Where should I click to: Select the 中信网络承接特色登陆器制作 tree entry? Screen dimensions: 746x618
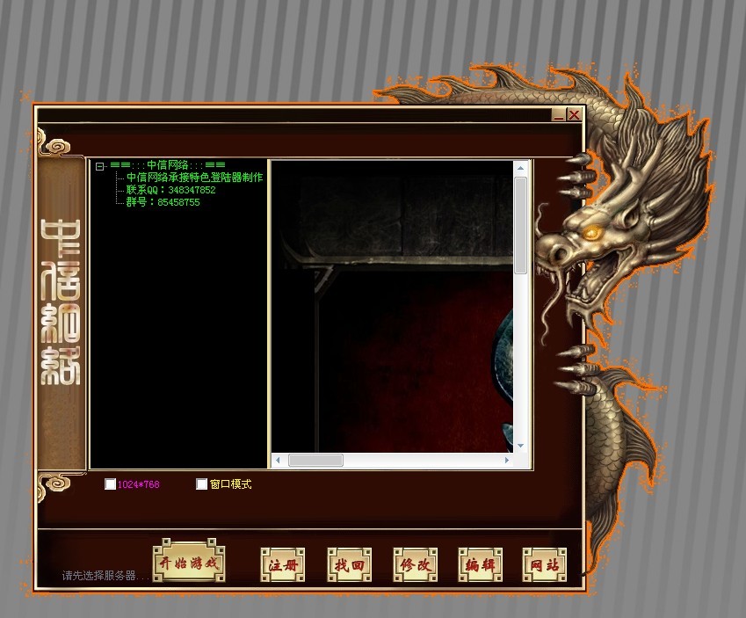click(x=194, y=178)
